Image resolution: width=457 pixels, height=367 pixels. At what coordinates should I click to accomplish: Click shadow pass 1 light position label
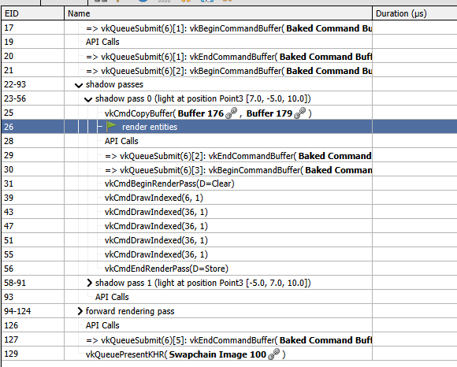tap(202, 283)
